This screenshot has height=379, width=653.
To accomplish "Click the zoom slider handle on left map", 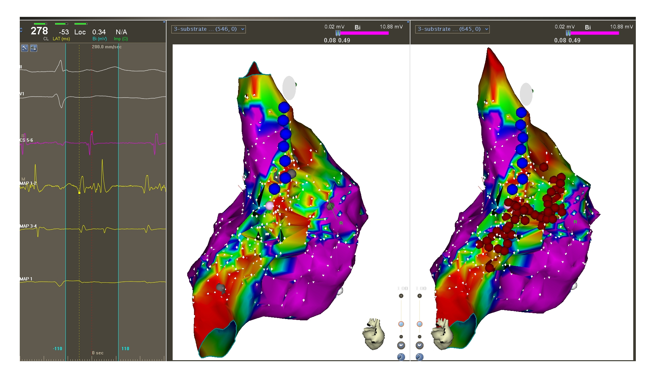I will (401, 324).
